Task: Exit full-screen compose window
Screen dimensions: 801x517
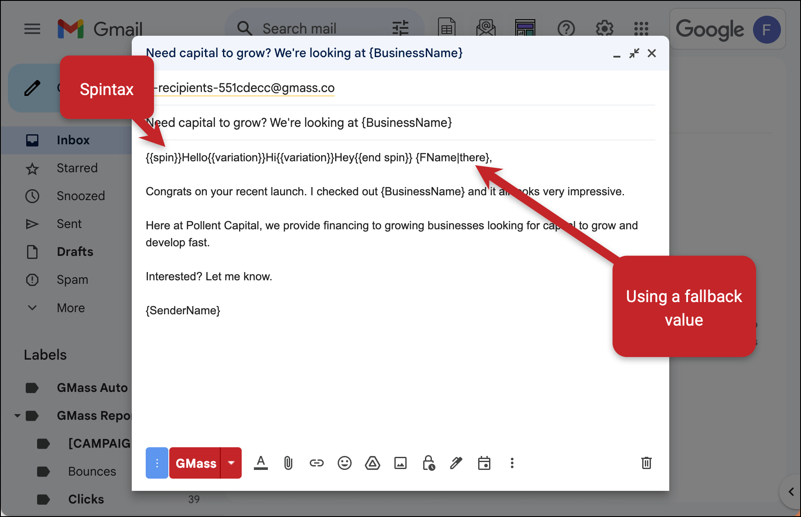Action: 634,53
